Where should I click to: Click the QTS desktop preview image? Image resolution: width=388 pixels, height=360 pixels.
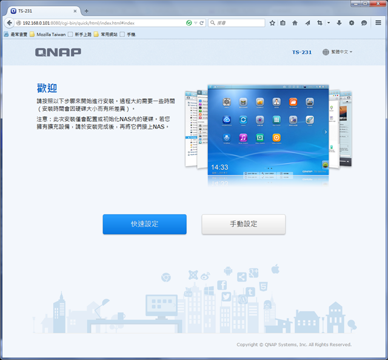(268, 130)
